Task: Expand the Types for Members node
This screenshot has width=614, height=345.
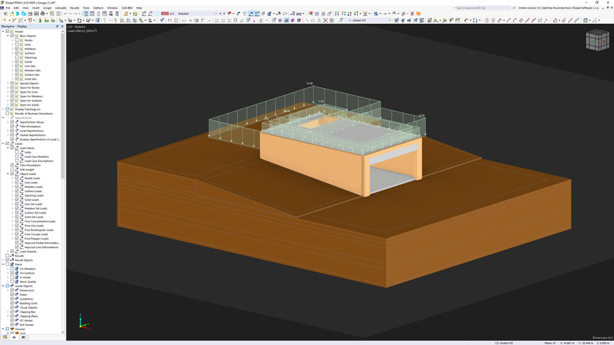Action: (x=8, y=96)
